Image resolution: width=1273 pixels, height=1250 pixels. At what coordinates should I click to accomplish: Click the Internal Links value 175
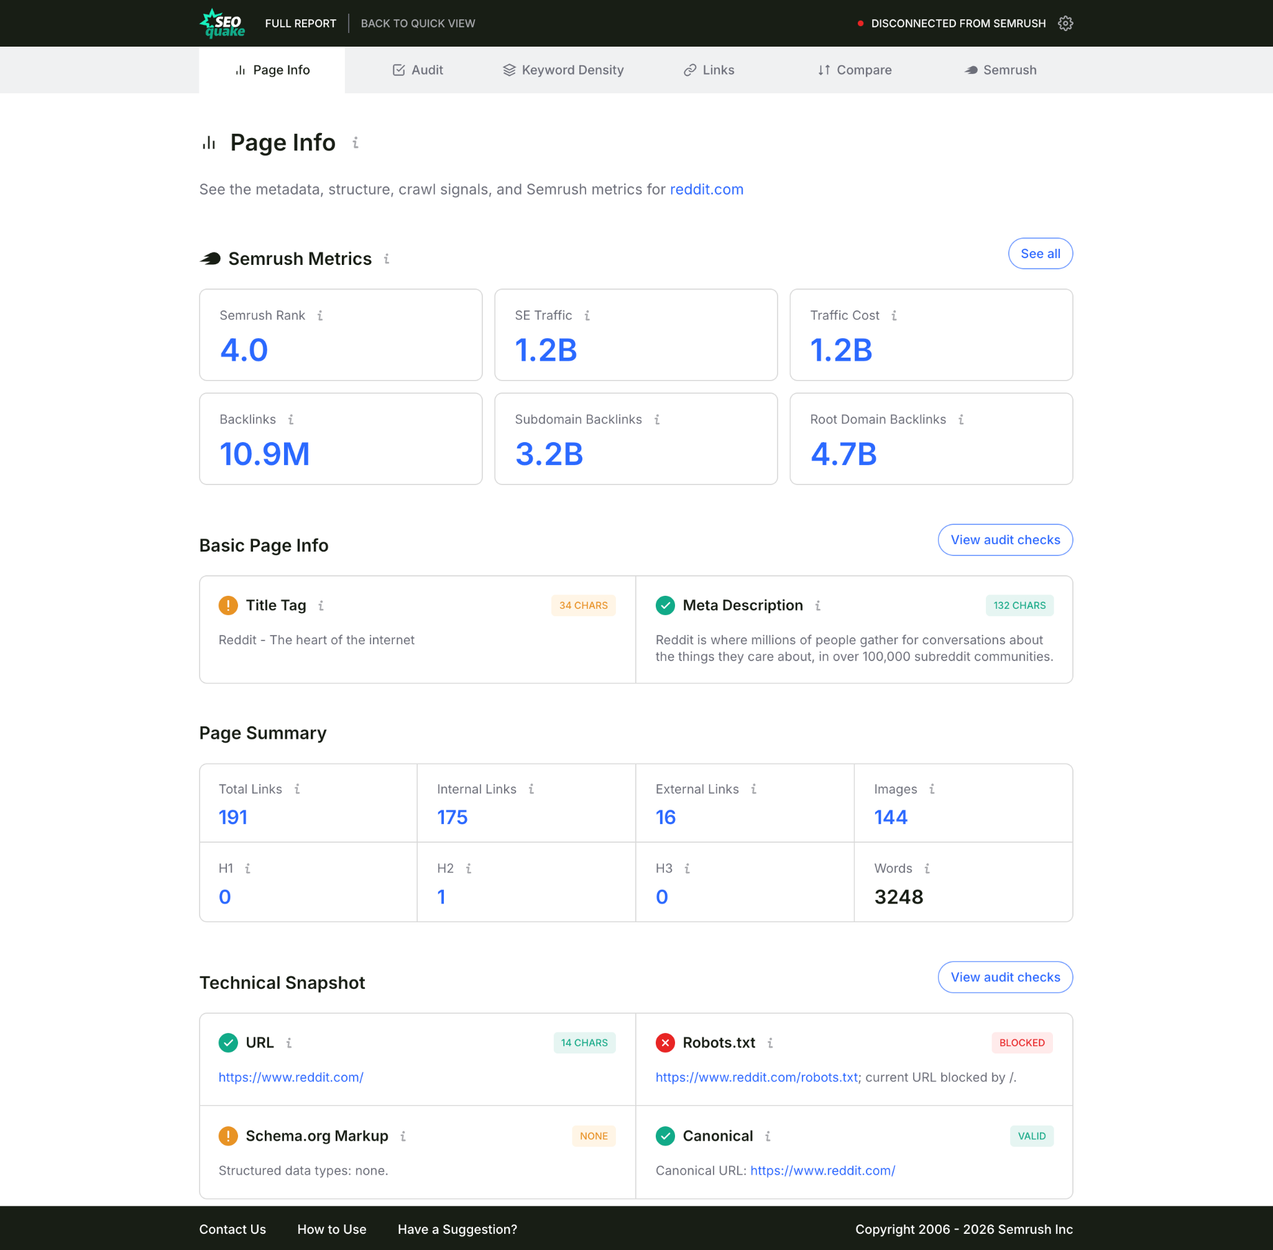(452, 817)
